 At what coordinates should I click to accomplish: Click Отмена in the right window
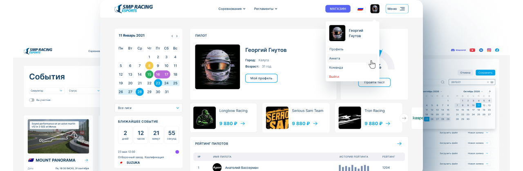click(465, 72)
